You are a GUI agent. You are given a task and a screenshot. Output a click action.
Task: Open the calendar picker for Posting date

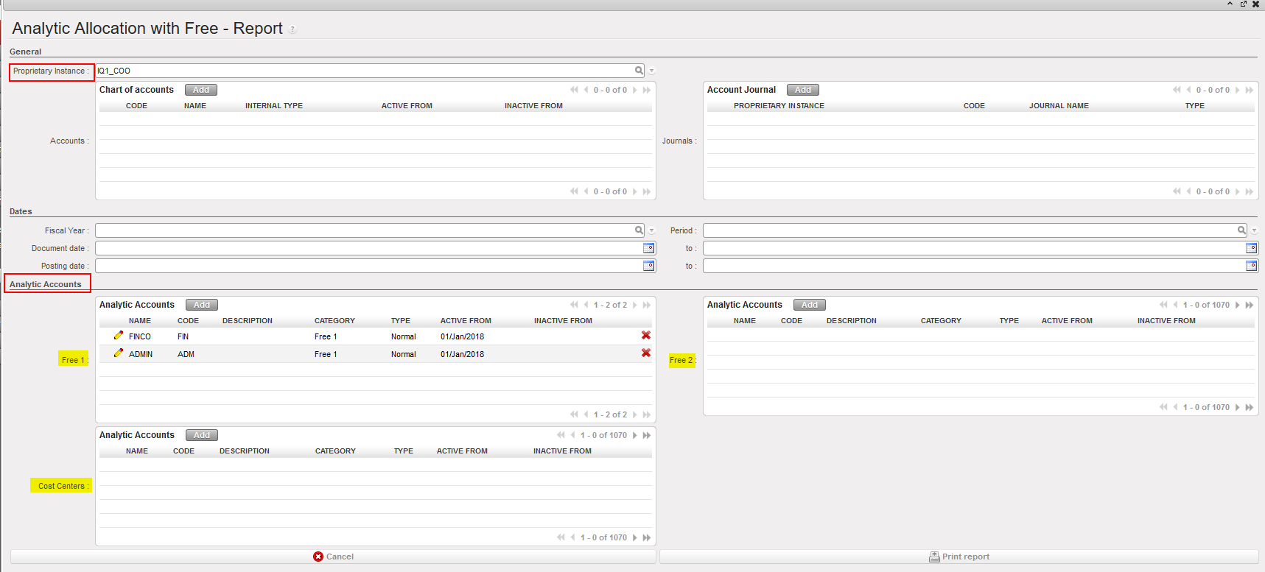(x=648, y=266)
